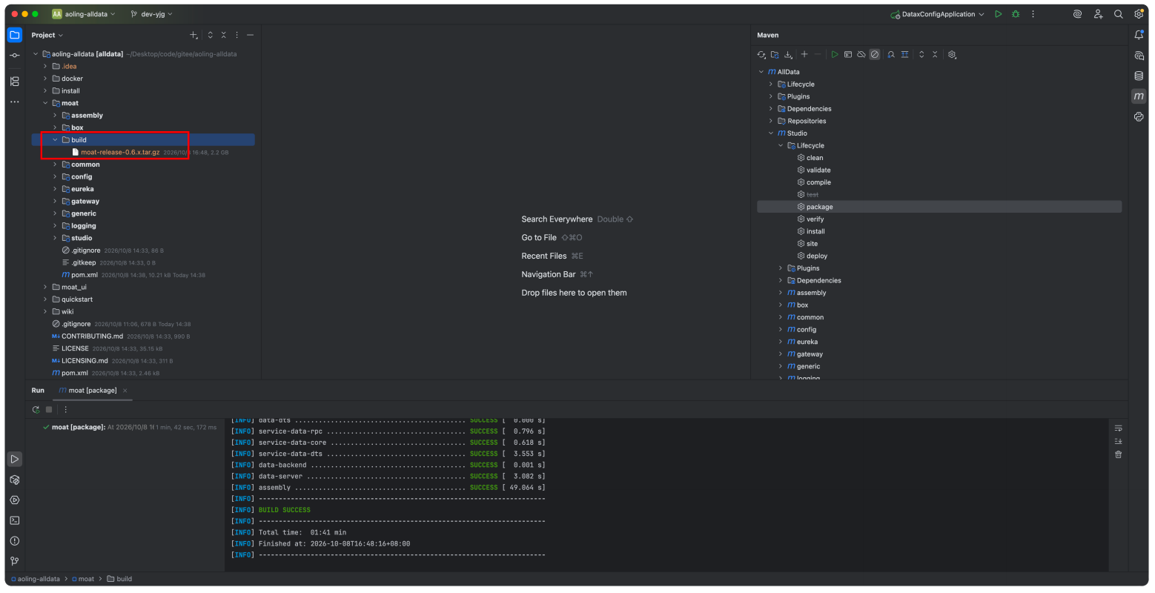This screenshot has width=1155, height=593.
Task: Toggle scroll to end in Run console
Action: [1118, 441]
